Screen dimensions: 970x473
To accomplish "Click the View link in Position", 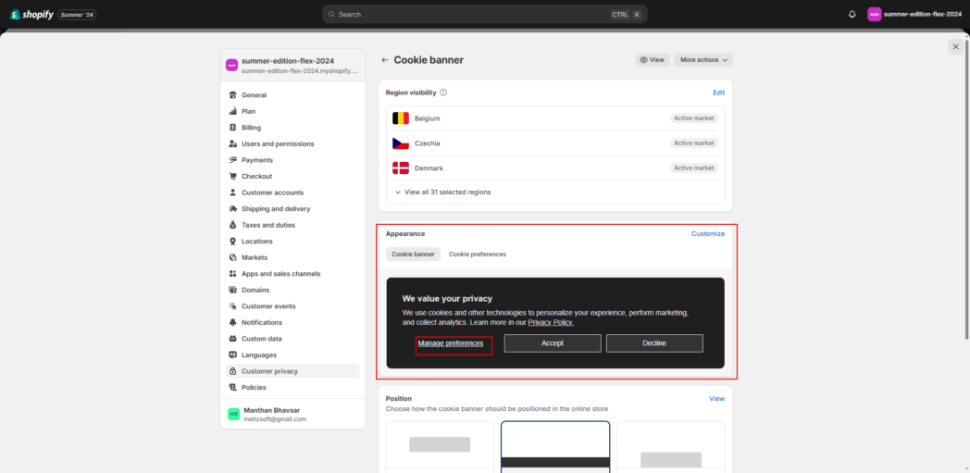I will pos(716,399).
